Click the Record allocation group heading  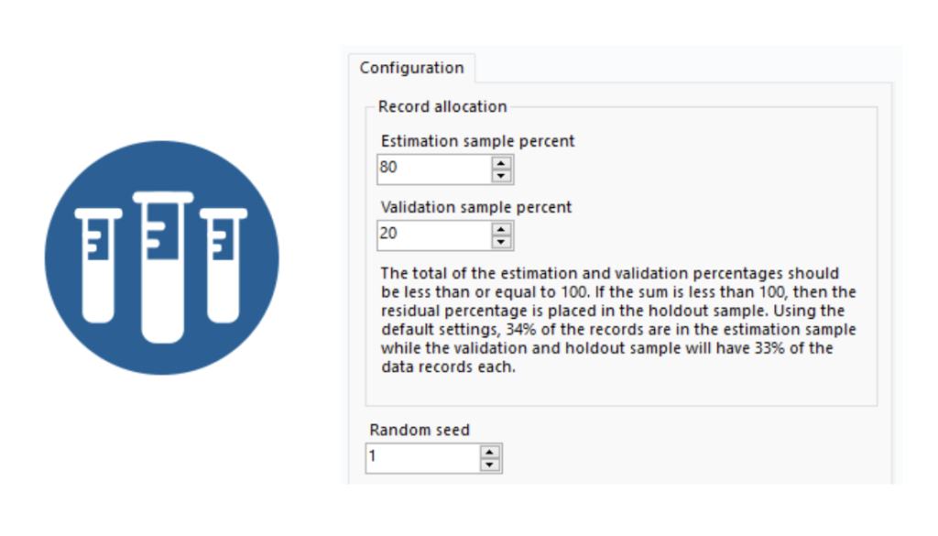pyautogui.click(x=442, y=106)
